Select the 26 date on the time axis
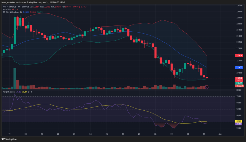The width and height of the screenshot is (246, 142). point(123,134)
